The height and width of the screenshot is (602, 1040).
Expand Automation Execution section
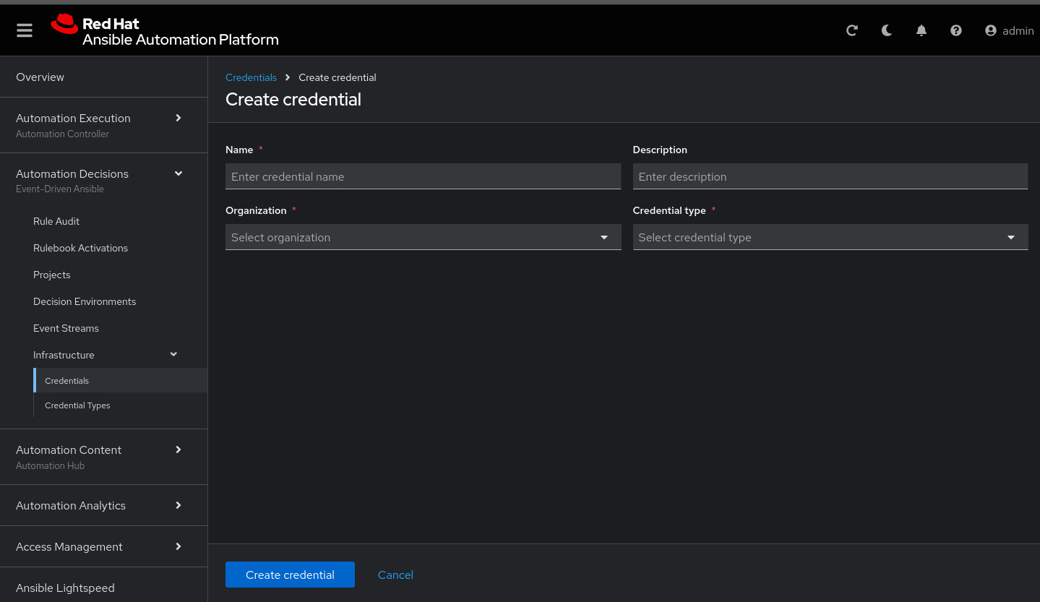click(103, 125)
